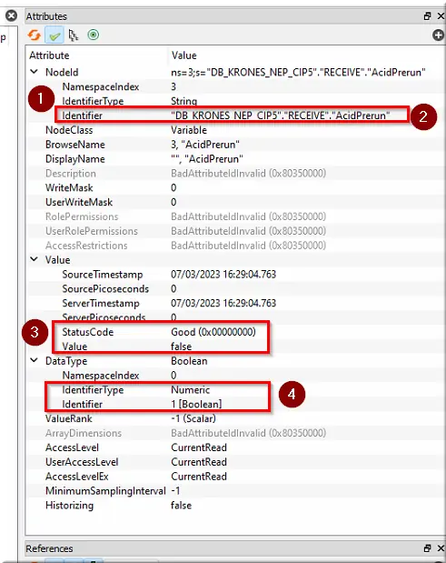Select the StatusCode row
The width and height of the screenshot is (446, 563).
pos(236,332)
